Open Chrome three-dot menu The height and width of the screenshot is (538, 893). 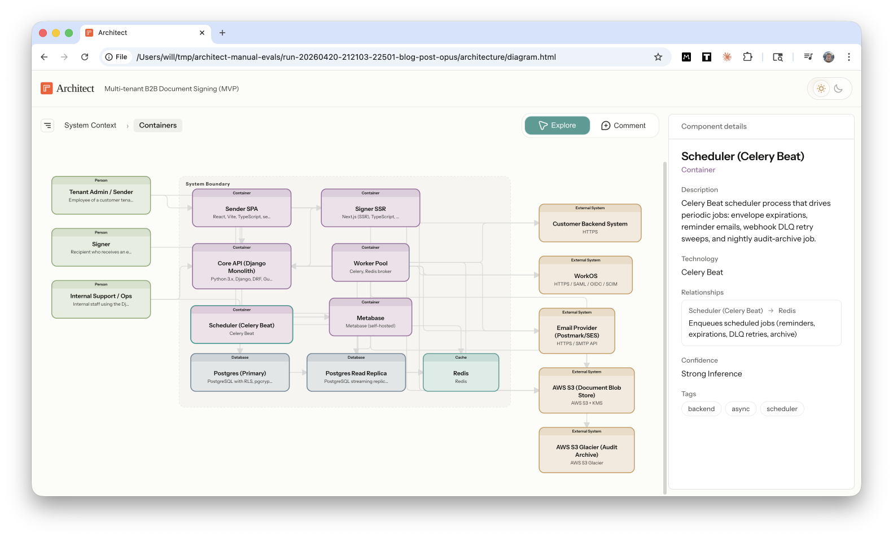pyautogui.click(x=848, y=57)
